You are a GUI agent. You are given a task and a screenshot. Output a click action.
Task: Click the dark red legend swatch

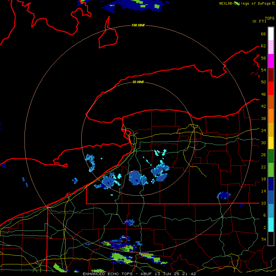271,75
